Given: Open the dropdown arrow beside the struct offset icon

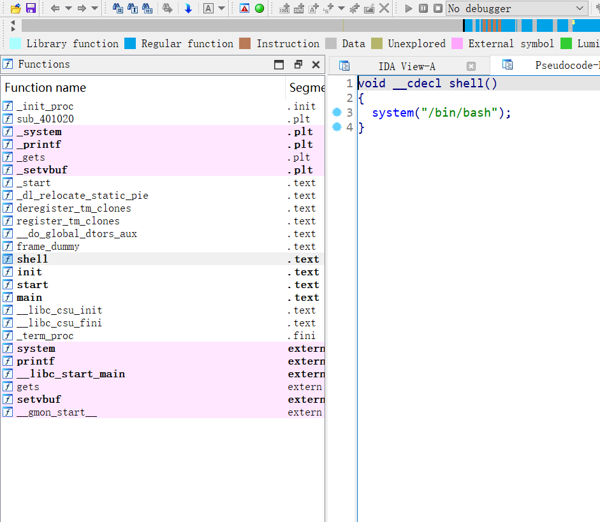Looking at the screenshot, I should tap(341, 8).
